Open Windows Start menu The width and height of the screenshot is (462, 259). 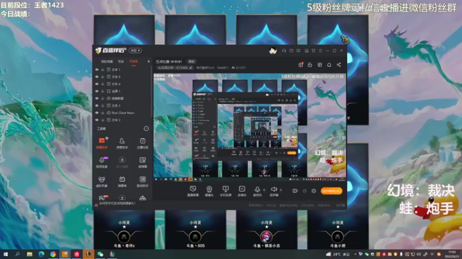click(x=5, y=254)
